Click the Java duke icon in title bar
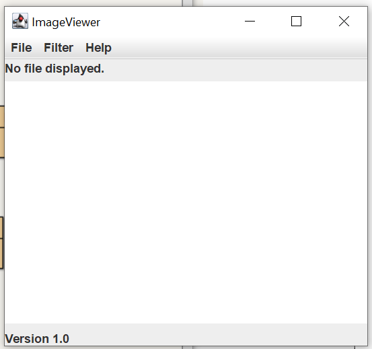Screen dimensions: 372x349 tap(20, 21)
